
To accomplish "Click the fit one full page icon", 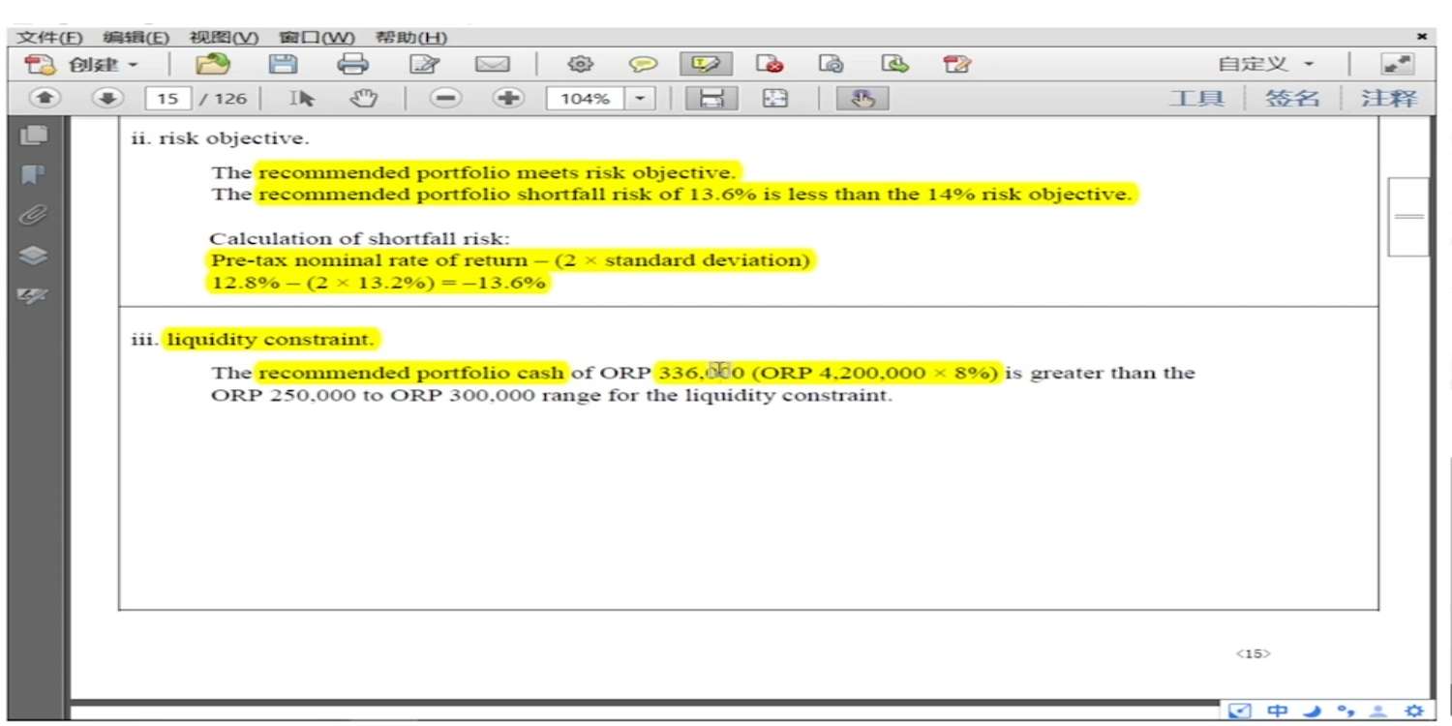I will 774,98.
